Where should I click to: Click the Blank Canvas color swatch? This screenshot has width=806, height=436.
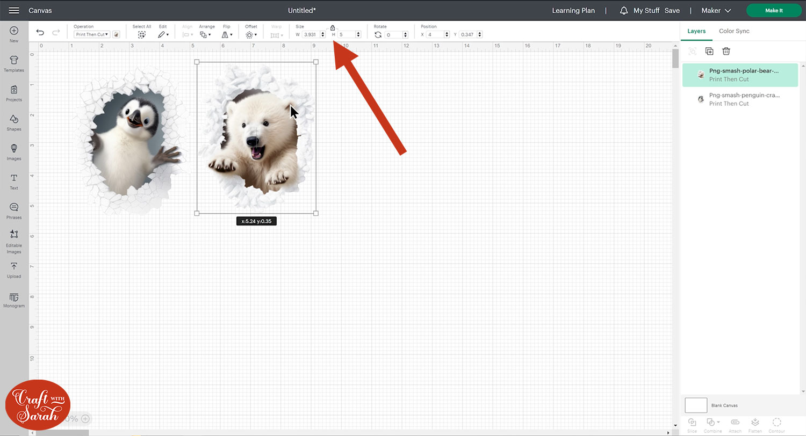point(696,405)
